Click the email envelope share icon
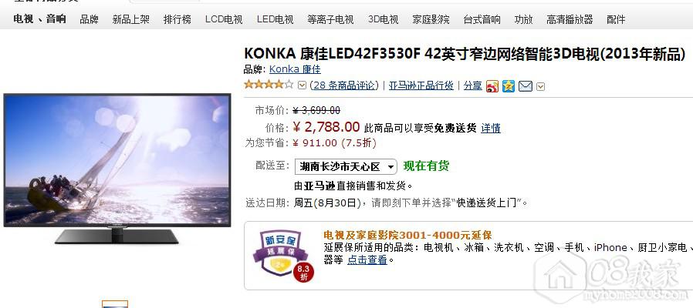 tap(525, 86)
